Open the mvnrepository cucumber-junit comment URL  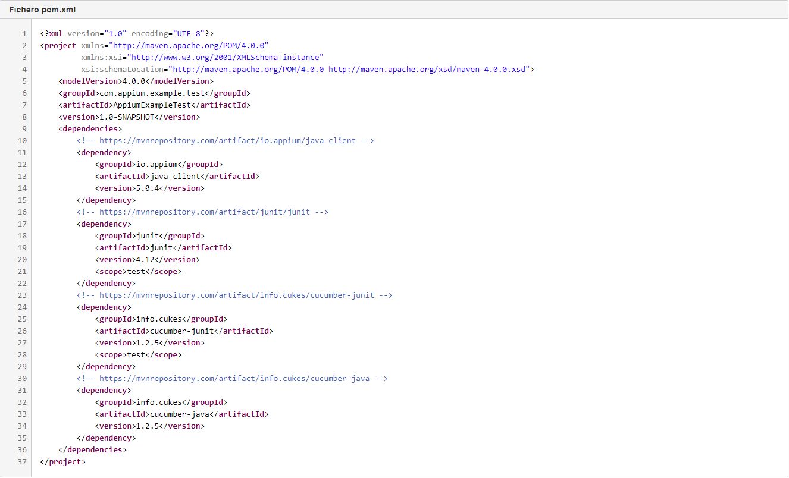237,295
